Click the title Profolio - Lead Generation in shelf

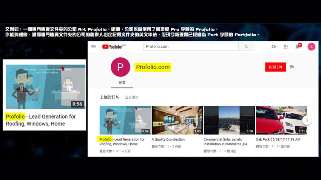pos(122,142)
